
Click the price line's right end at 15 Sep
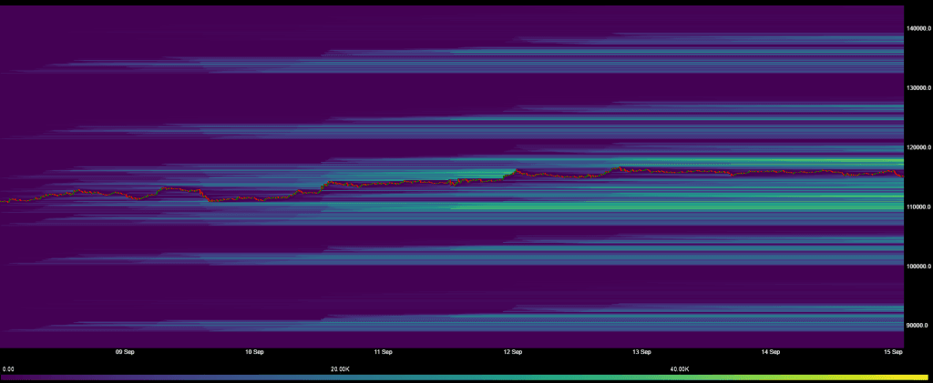(901, 174)
